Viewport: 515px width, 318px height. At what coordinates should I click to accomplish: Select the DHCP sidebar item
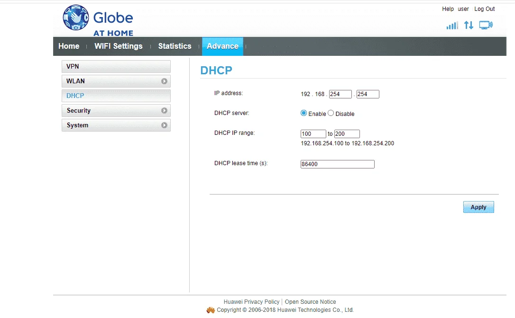tap(116, 96)
